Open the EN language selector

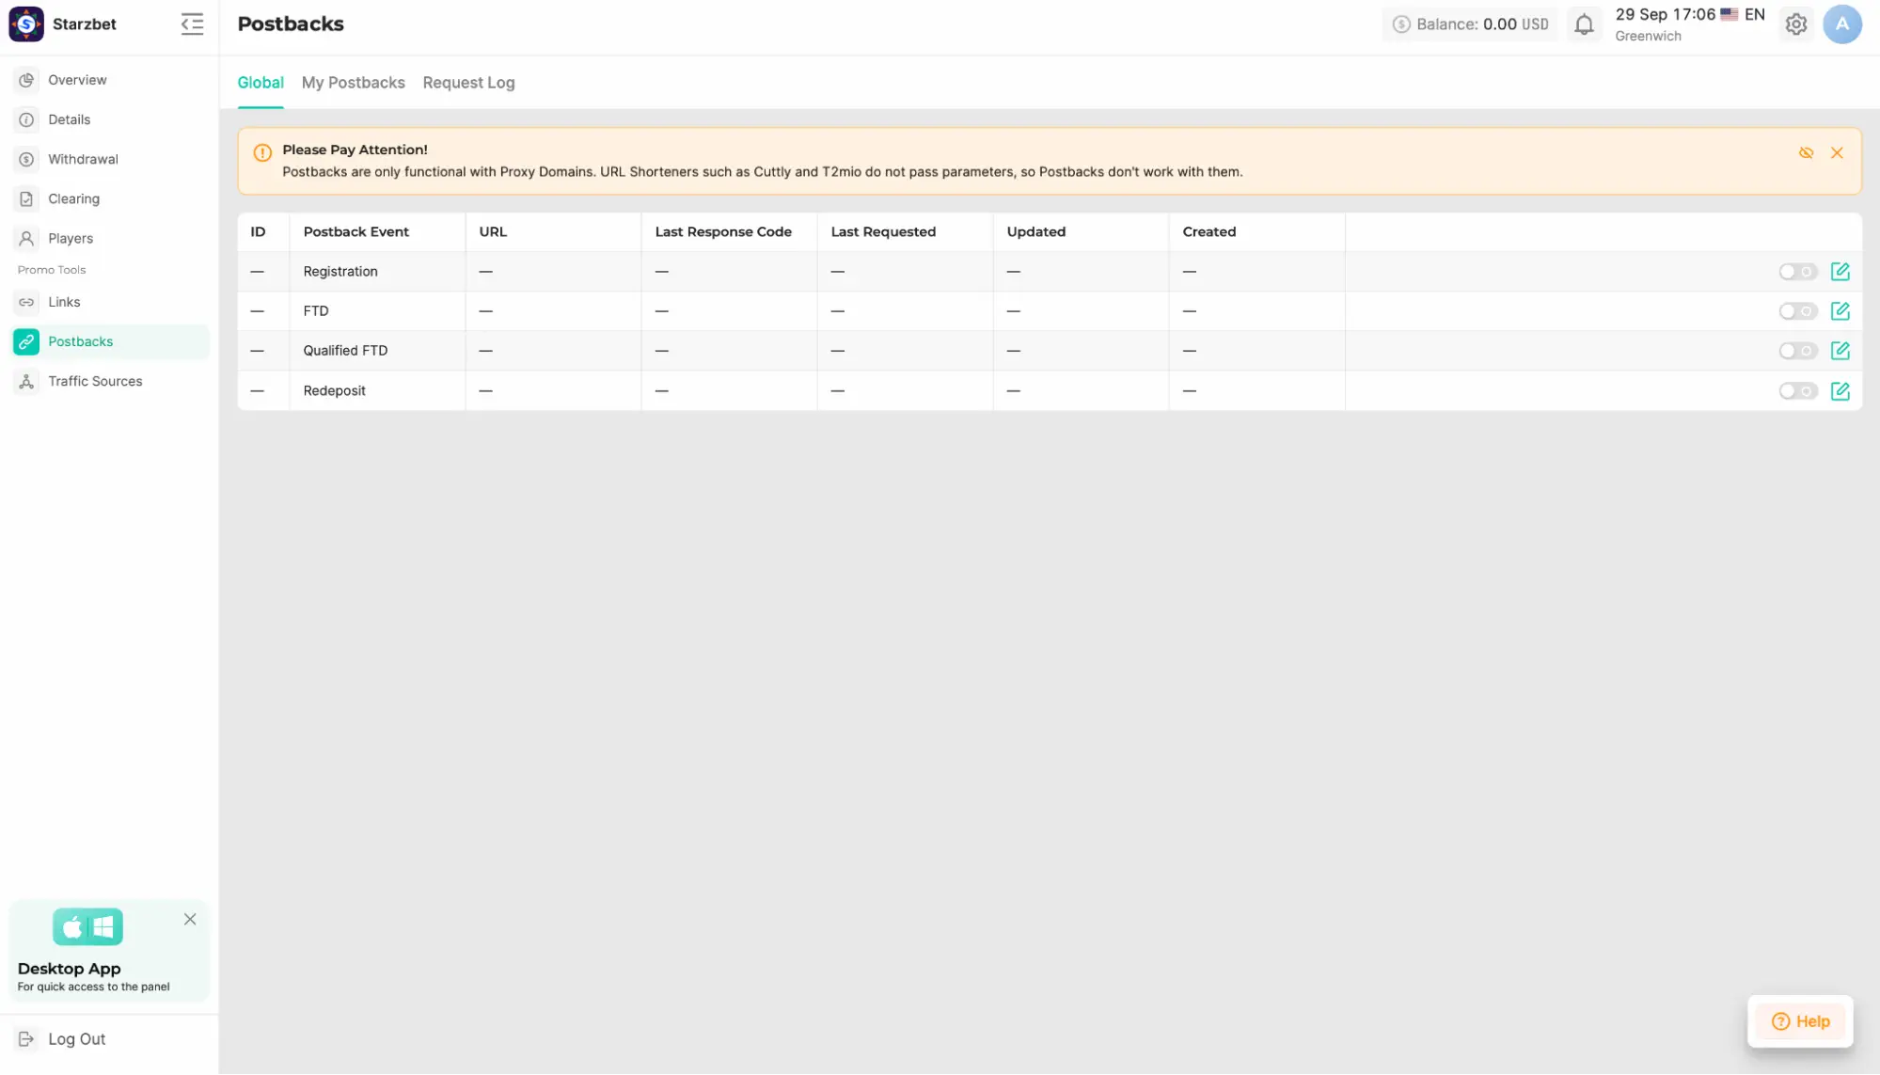pyautogui.click(x=1743, y=15)
